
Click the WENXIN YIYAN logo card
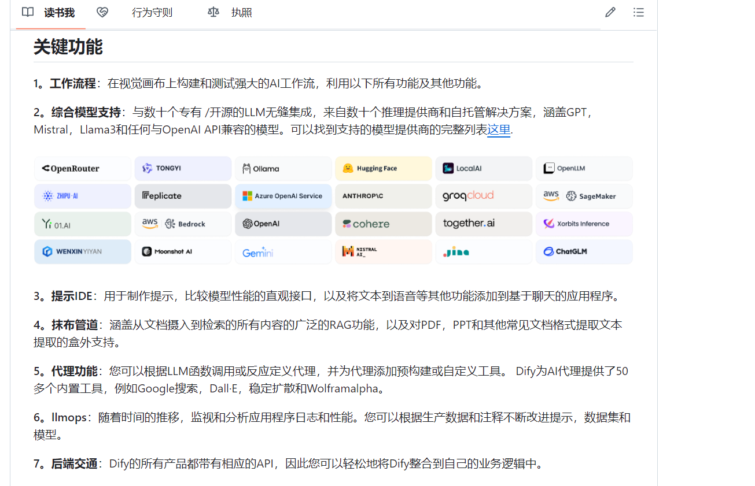tap(83, 251)
